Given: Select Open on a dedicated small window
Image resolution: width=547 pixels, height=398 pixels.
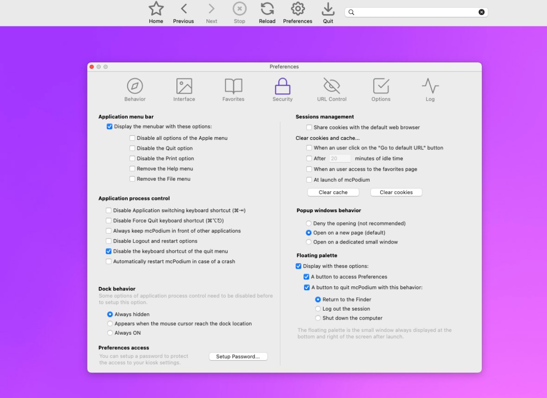Looking at the screenshot, I should tap(309, 242).
